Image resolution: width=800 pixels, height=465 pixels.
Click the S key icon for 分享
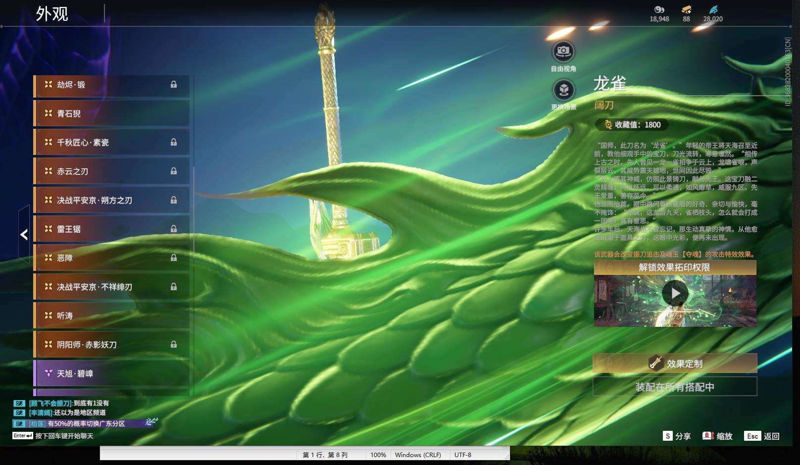668,436
